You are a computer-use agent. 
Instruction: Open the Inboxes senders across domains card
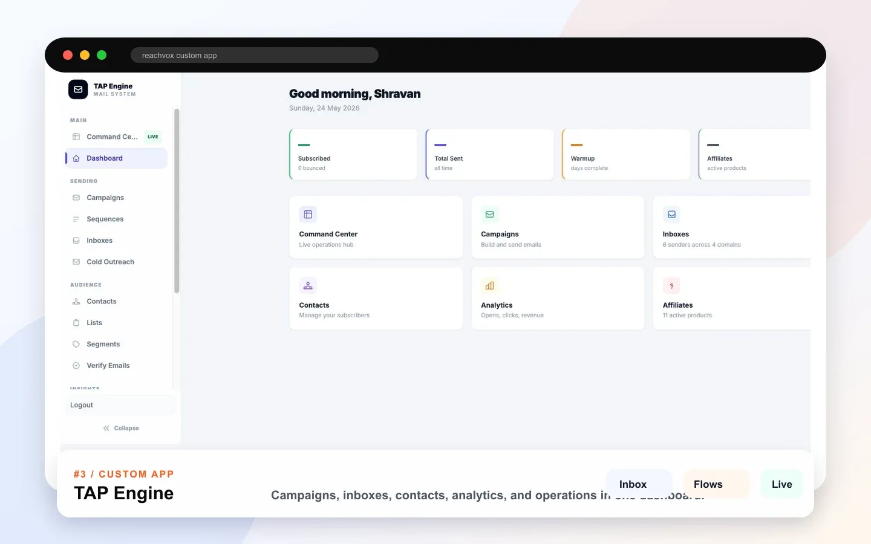tap(732, 227)
